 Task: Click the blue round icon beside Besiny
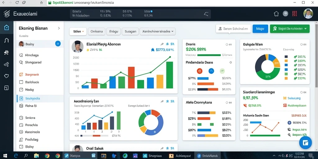pos(58,43)
